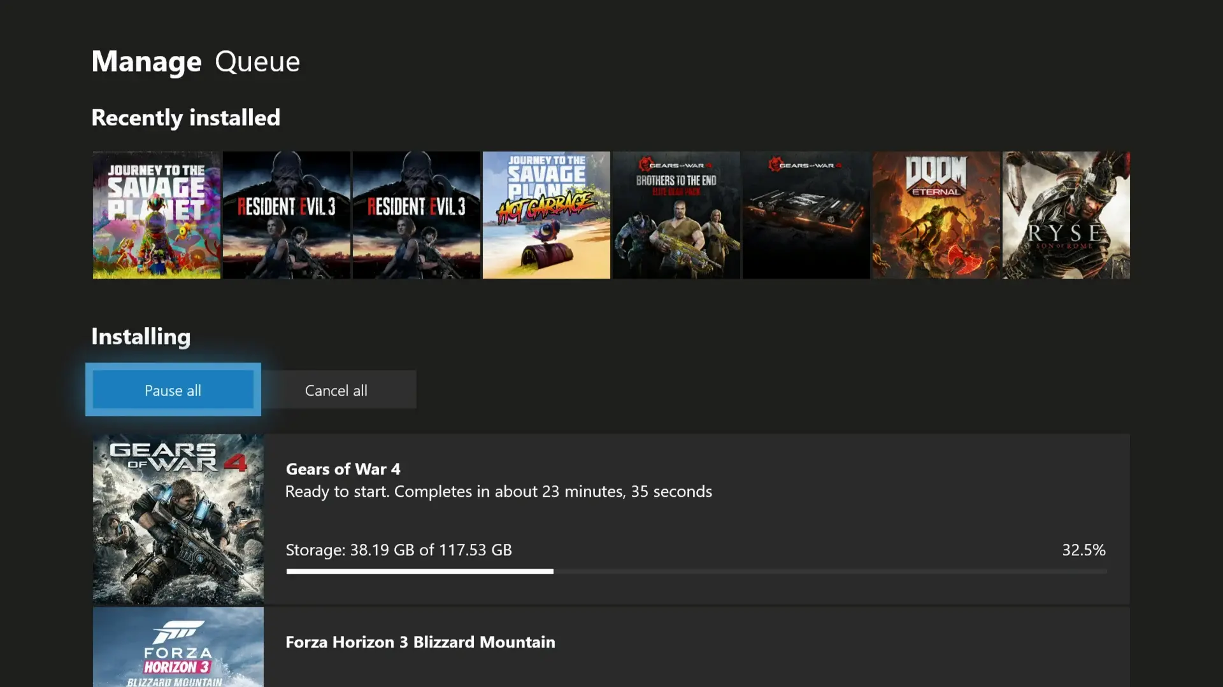Image resolution: width=1223 pixels, height=687 pixels.
Task: Select the Resident Evil 3 tile beside Hot Garbage
Action: click(x=417, y=215)
